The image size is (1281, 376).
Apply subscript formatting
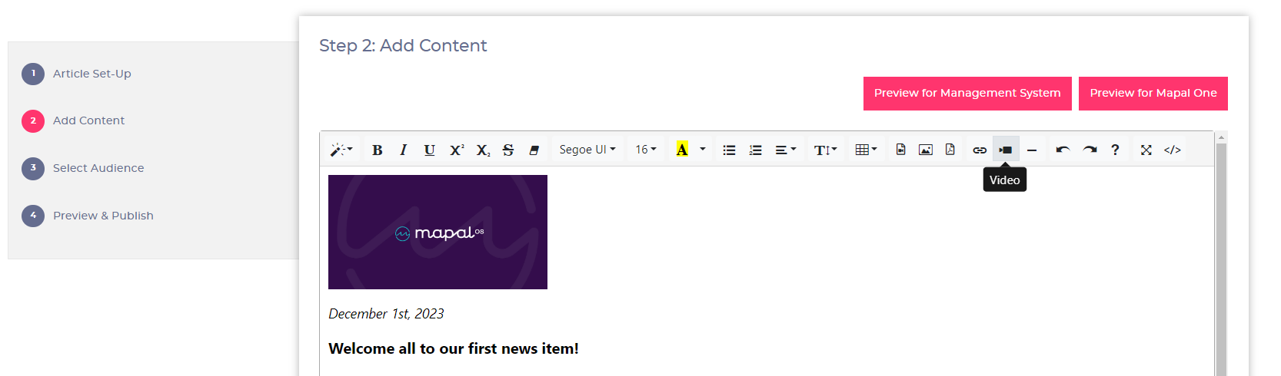point(483,150)
